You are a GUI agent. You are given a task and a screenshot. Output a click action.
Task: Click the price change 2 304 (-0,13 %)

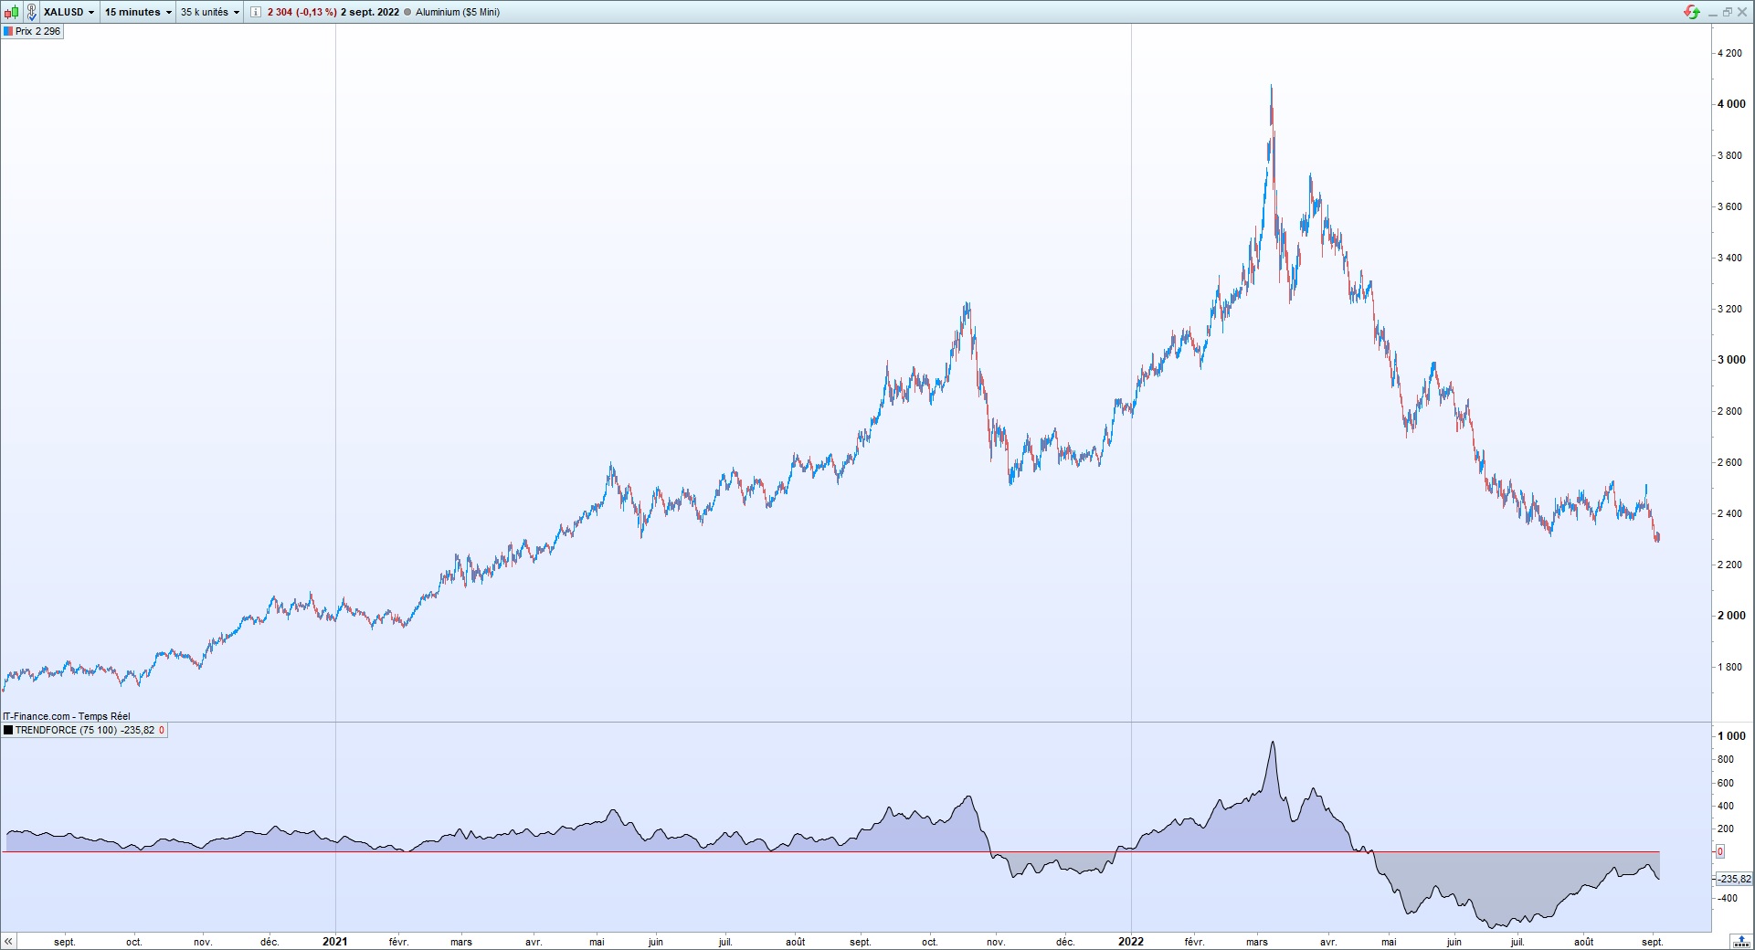coord(301,12)
